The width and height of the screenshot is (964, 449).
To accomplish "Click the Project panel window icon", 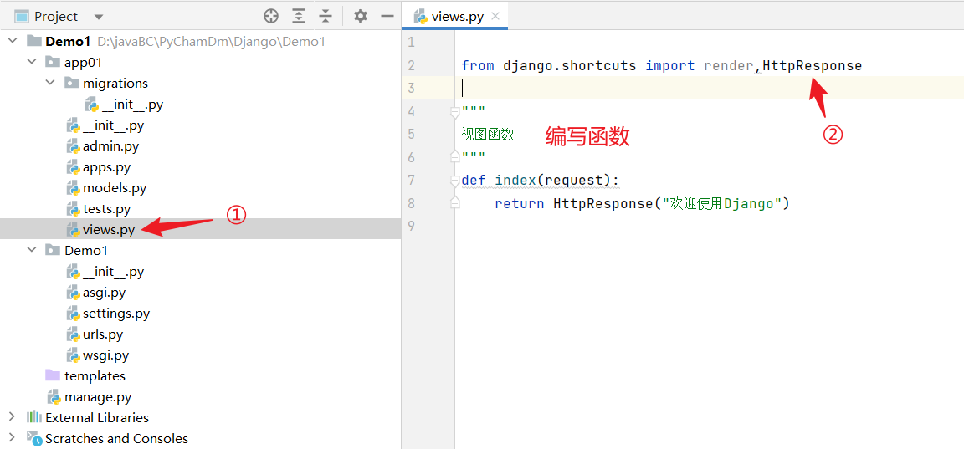I will (x=22, y=17).
